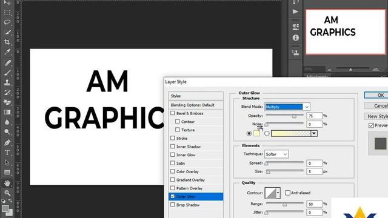Click the Opacity value field showing 75

point(314,116)
